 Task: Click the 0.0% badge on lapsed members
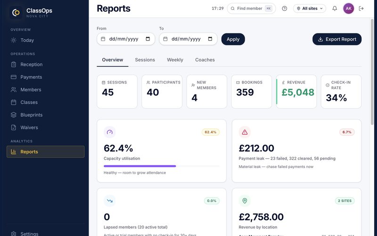212,201
